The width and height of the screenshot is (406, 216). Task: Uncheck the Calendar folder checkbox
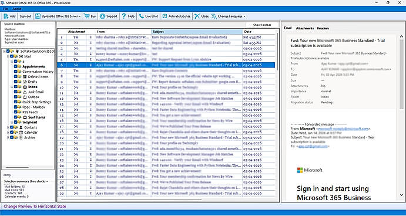pos(12,133)
